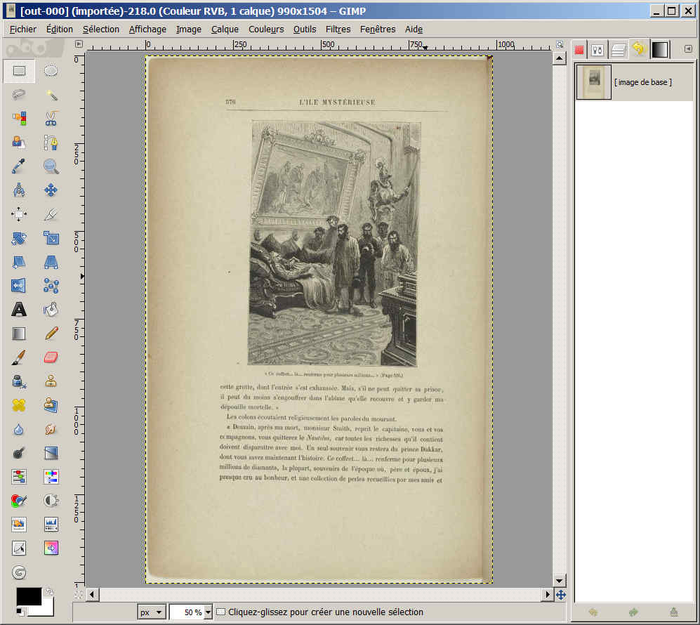The width and height of the screenshot is (700, 625).
Task: Click the black foreground color swatch
Action: point(28,597)
